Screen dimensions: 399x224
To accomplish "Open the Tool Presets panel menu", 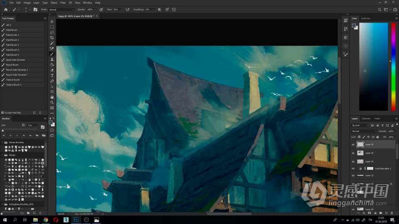I will pos(45,18).
